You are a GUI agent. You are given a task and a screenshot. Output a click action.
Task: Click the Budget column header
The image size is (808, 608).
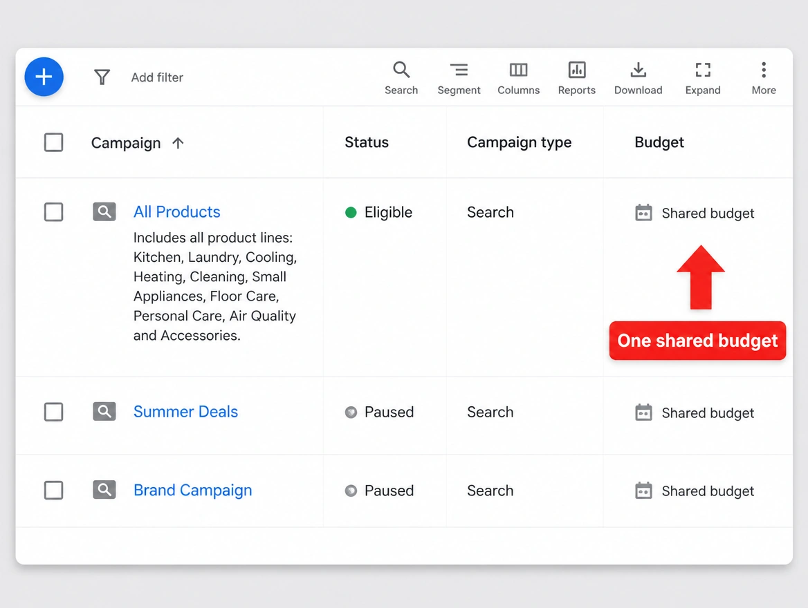[659, 142]
